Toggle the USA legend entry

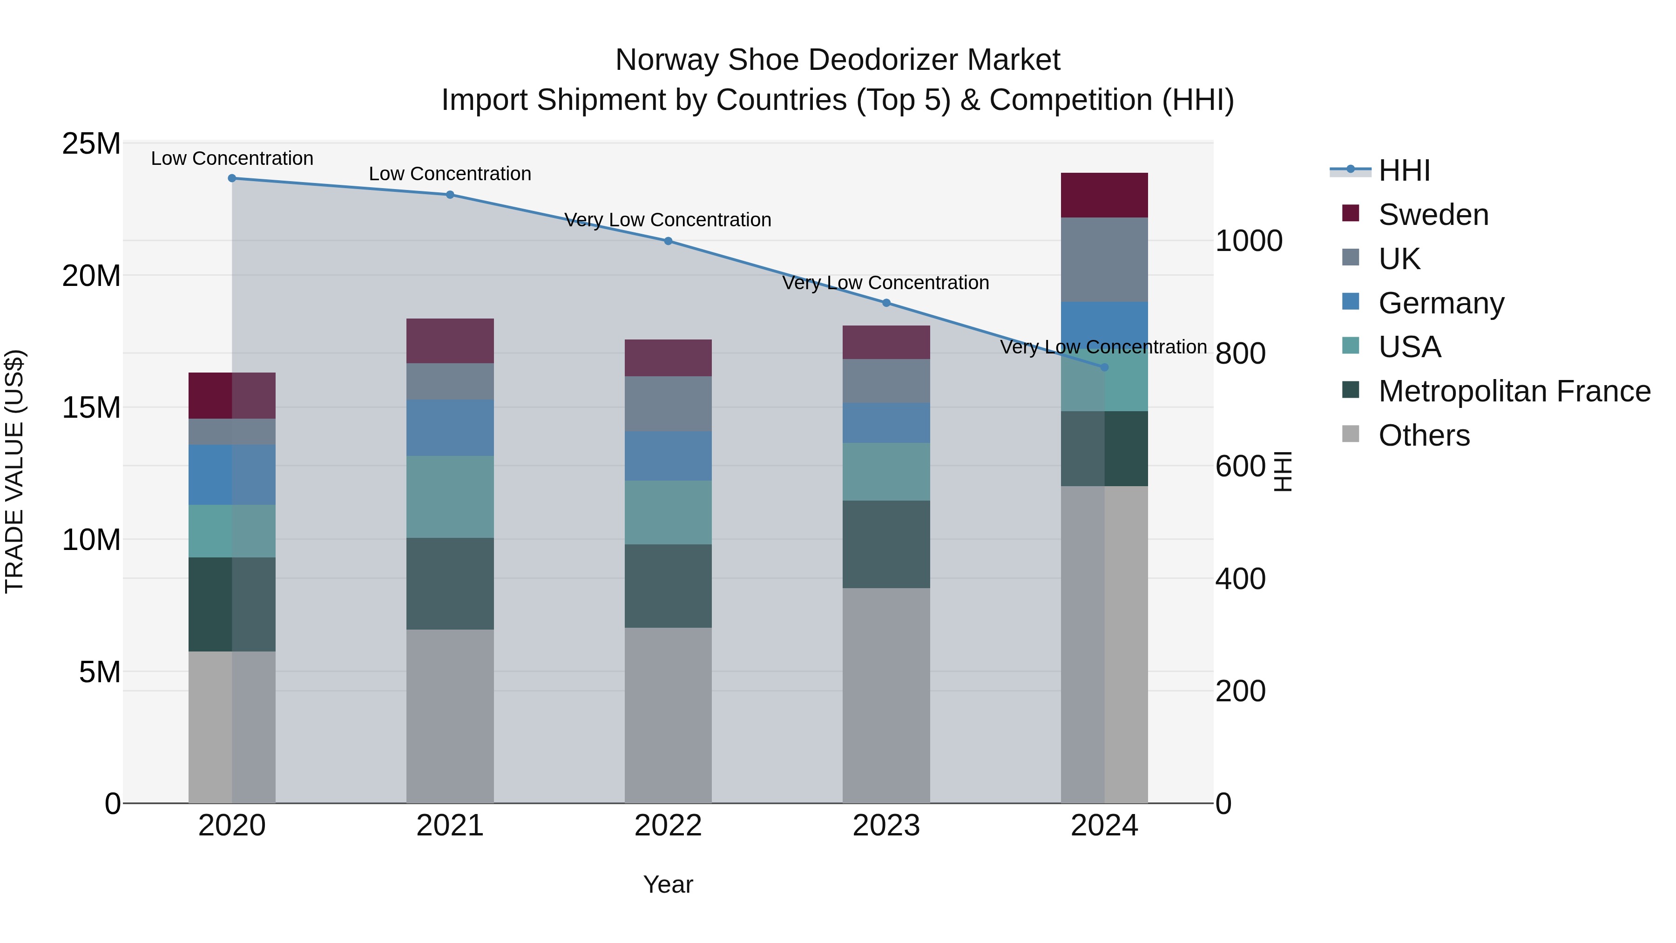click(x=1391, y=347)
